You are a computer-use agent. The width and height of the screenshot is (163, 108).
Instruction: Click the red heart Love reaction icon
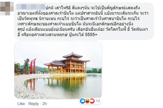point(92,101)
